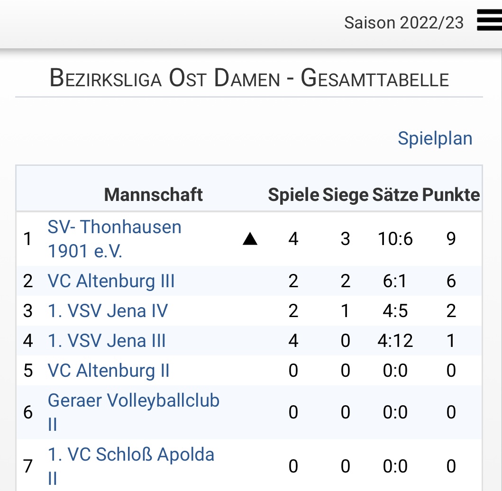The image size is (502, 491).
Task: Click the 10:6 set score for Thonhausen
Action: click(x=395, y=239)
